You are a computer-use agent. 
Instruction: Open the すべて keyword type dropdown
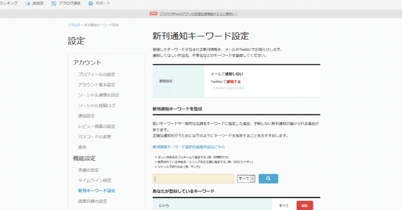[x=246, y=178]
